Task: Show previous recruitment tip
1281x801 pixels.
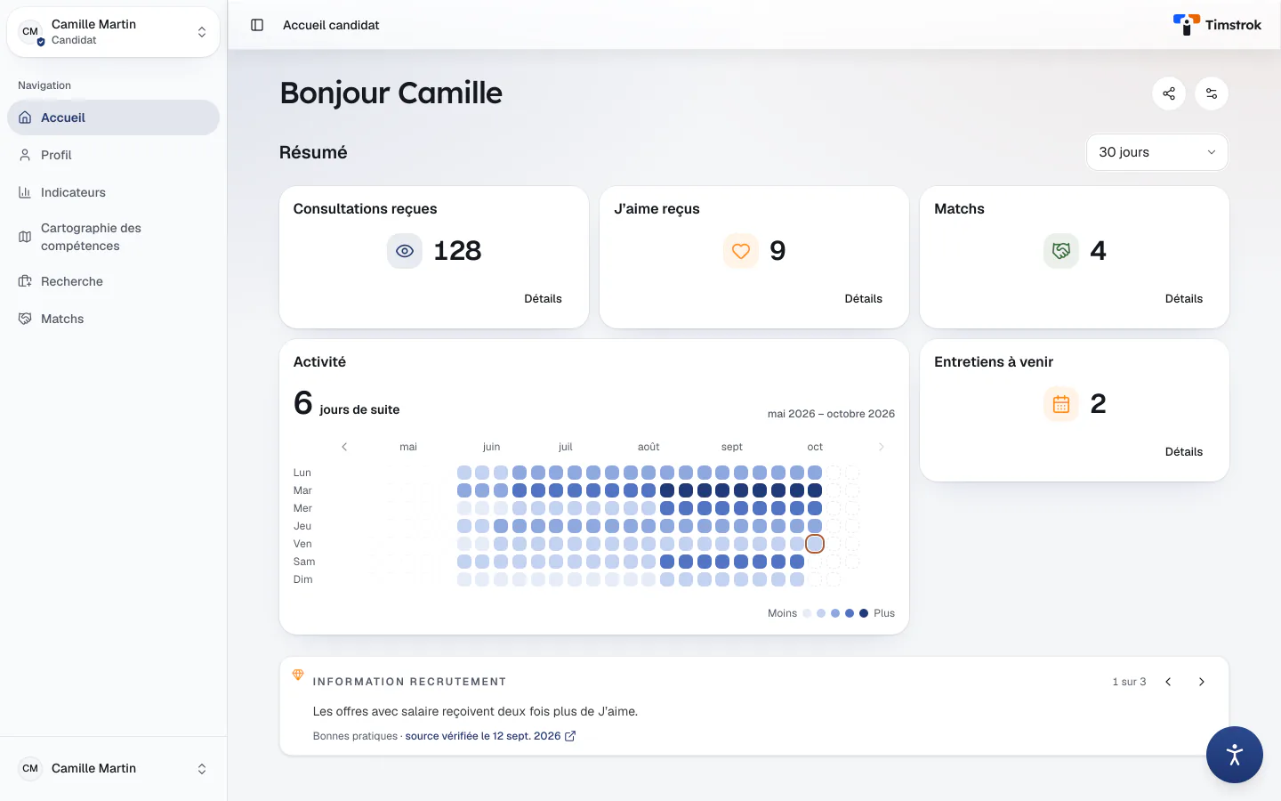Action: coord(1168,682)
